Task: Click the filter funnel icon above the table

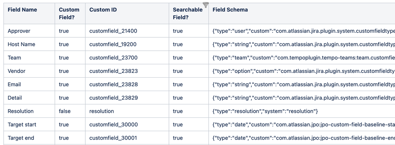Action: point(206,5)
